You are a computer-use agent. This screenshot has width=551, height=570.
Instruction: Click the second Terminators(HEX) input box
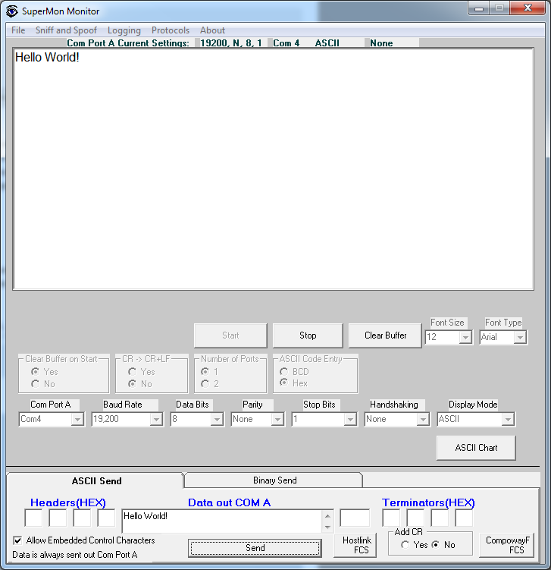[x=415, y=518]
